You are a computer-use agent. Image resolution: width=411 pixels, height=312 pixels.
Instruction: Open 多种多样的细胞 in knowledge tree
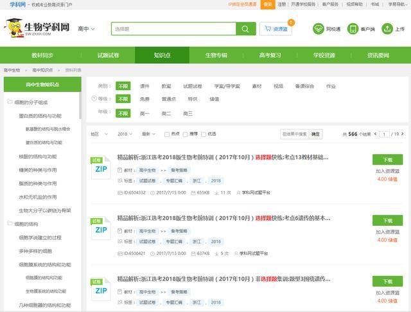tap(35, 251)
